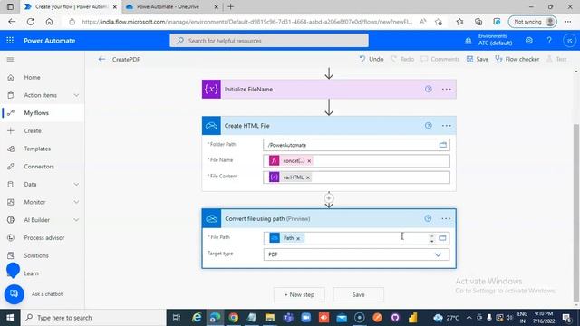The width and height of the screenshot is (580, 326).
Task: Add this page to browser favorites
Action: coord(439,22)
